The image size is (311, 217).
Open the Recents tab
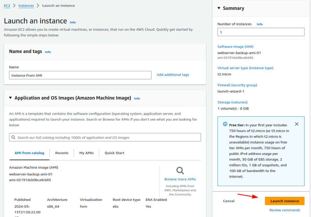point(62,153)
